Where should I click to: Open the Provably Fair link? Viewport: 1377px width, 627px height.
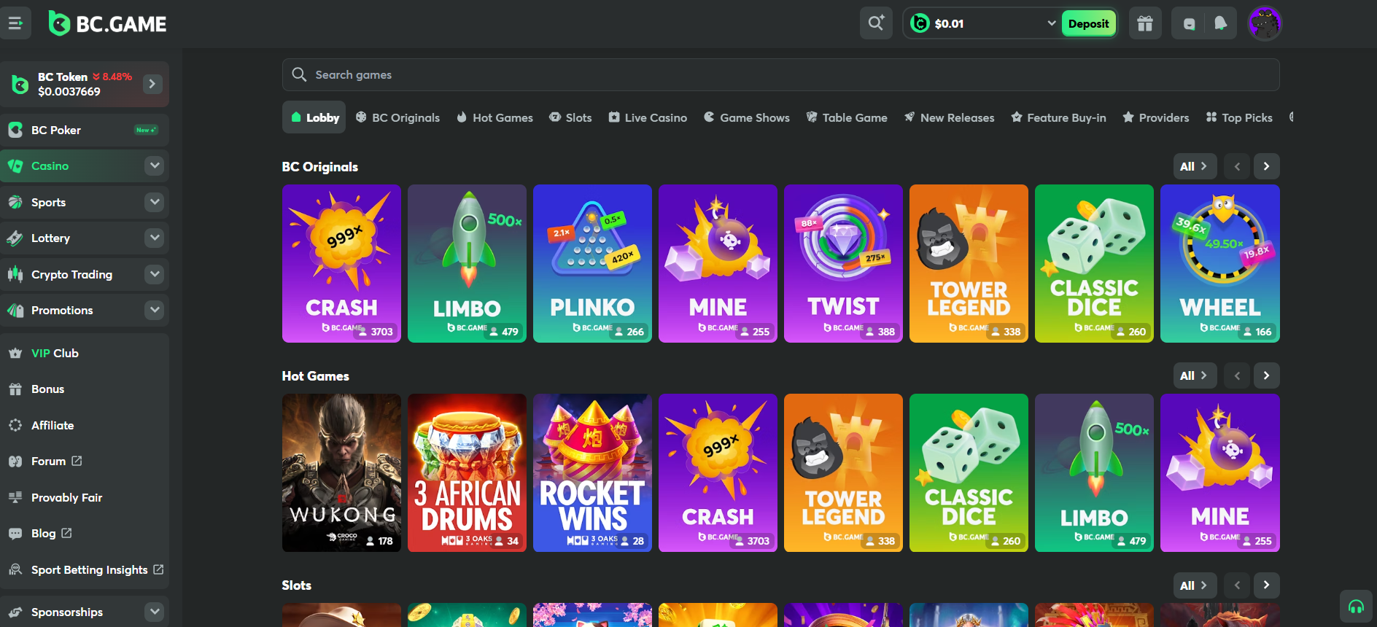66,497
